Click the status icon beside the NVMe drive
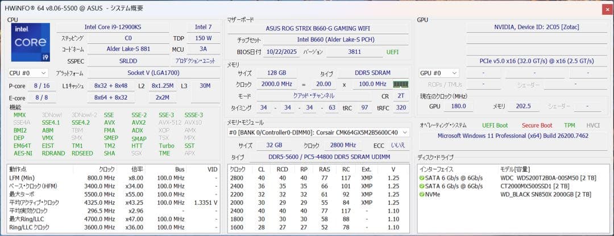 pos(422,194)
